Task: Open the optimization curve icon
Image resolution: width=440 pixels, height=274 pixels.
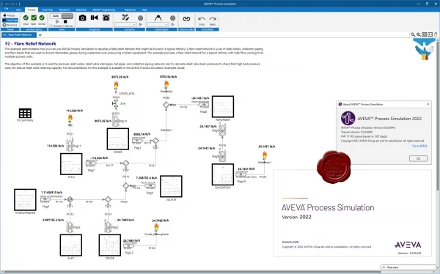Action: 158,18
